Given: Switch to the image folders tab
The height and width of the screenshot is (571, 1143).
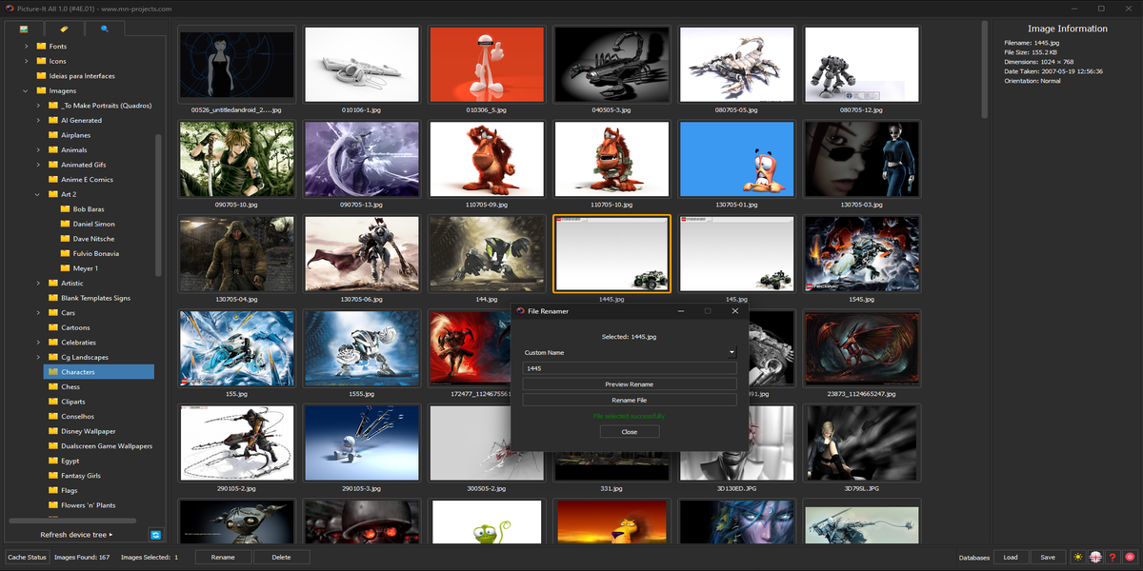Looking at the screenshot, I should (24, 29).
